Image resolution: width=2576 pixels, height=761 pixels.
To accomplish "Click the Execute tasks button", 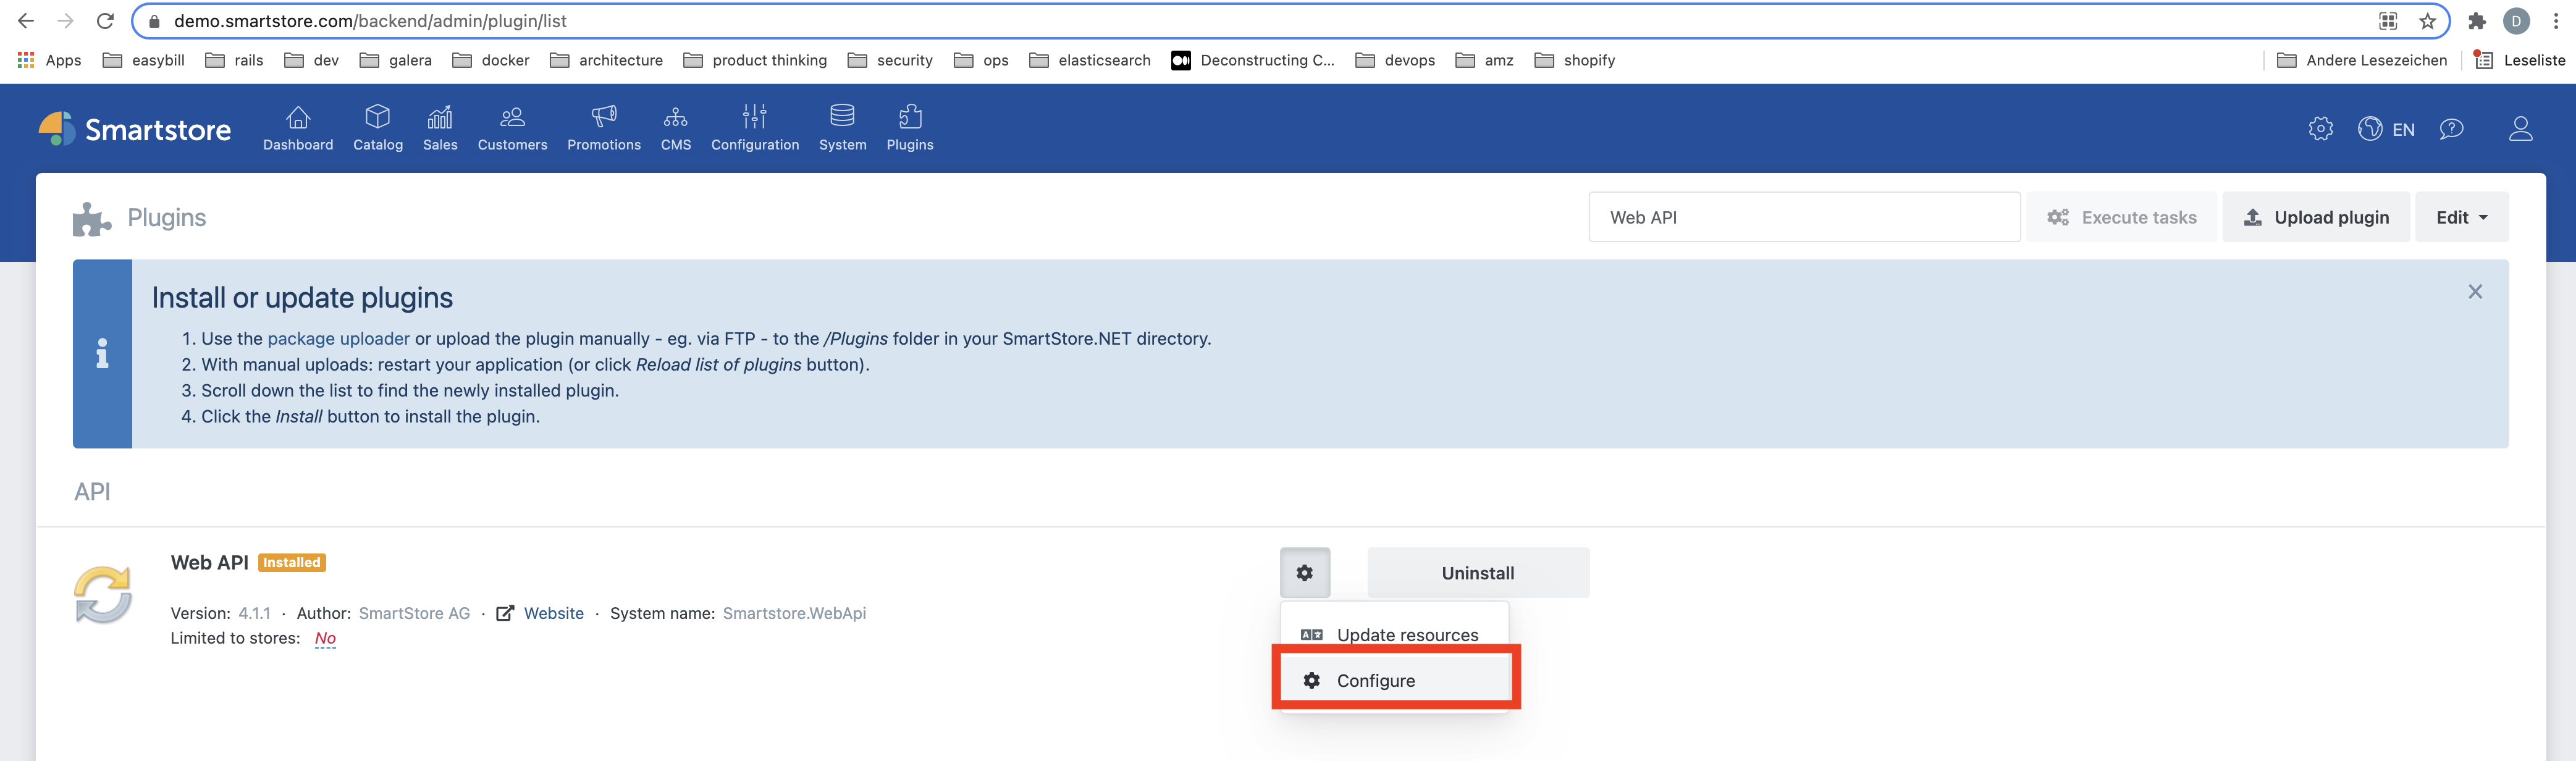I will (2121, 217).
